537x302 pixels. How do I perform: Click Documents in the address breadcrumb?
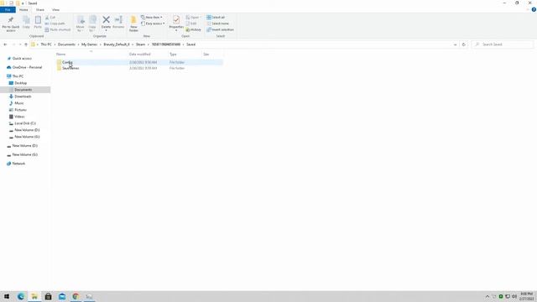pos(66,44)
